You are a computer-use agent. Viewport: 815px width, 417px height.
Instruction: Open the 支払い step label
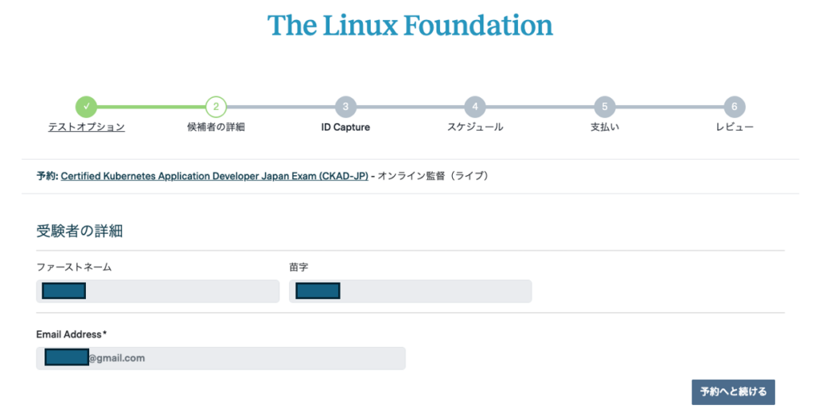click(x=604, y=127)
